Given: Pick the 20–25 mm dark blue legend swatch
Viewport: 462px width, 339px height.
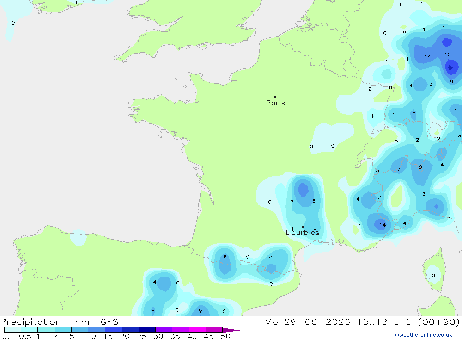Looking at the screenshot, I should [x=130, y=330].
